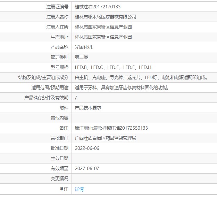Click the 备注 row label

pyautogui.click(x=64, y=128)
